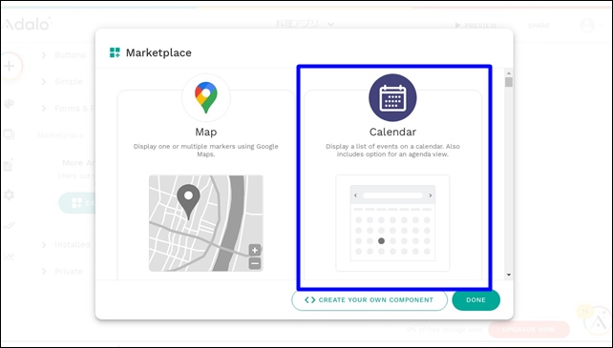Click the Calendar preview thumbnail

(x=392, y=223)
